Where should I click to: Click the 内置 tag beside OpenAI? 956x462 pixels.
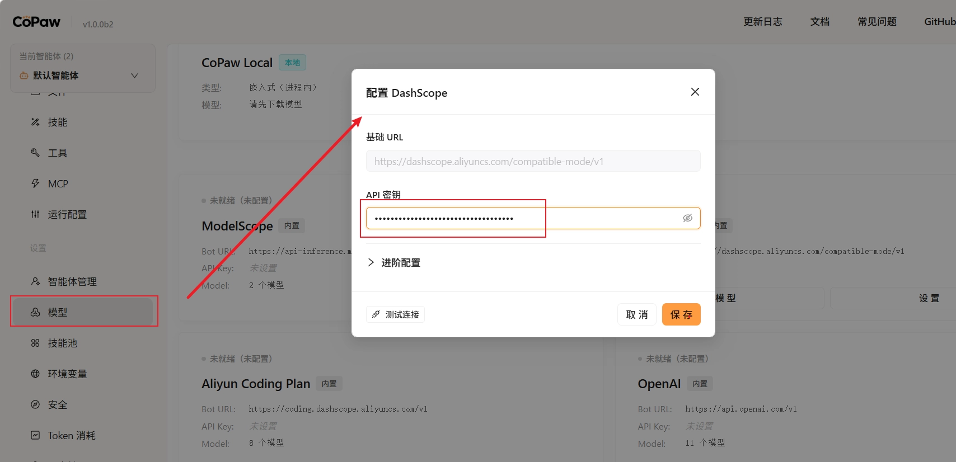700,384
